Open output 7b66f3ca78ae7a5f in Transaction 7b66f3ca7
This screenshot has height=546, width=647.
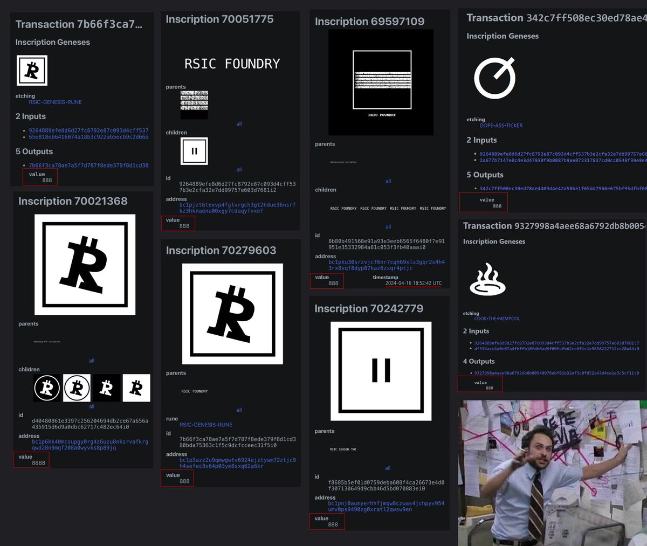click(88, 165)
